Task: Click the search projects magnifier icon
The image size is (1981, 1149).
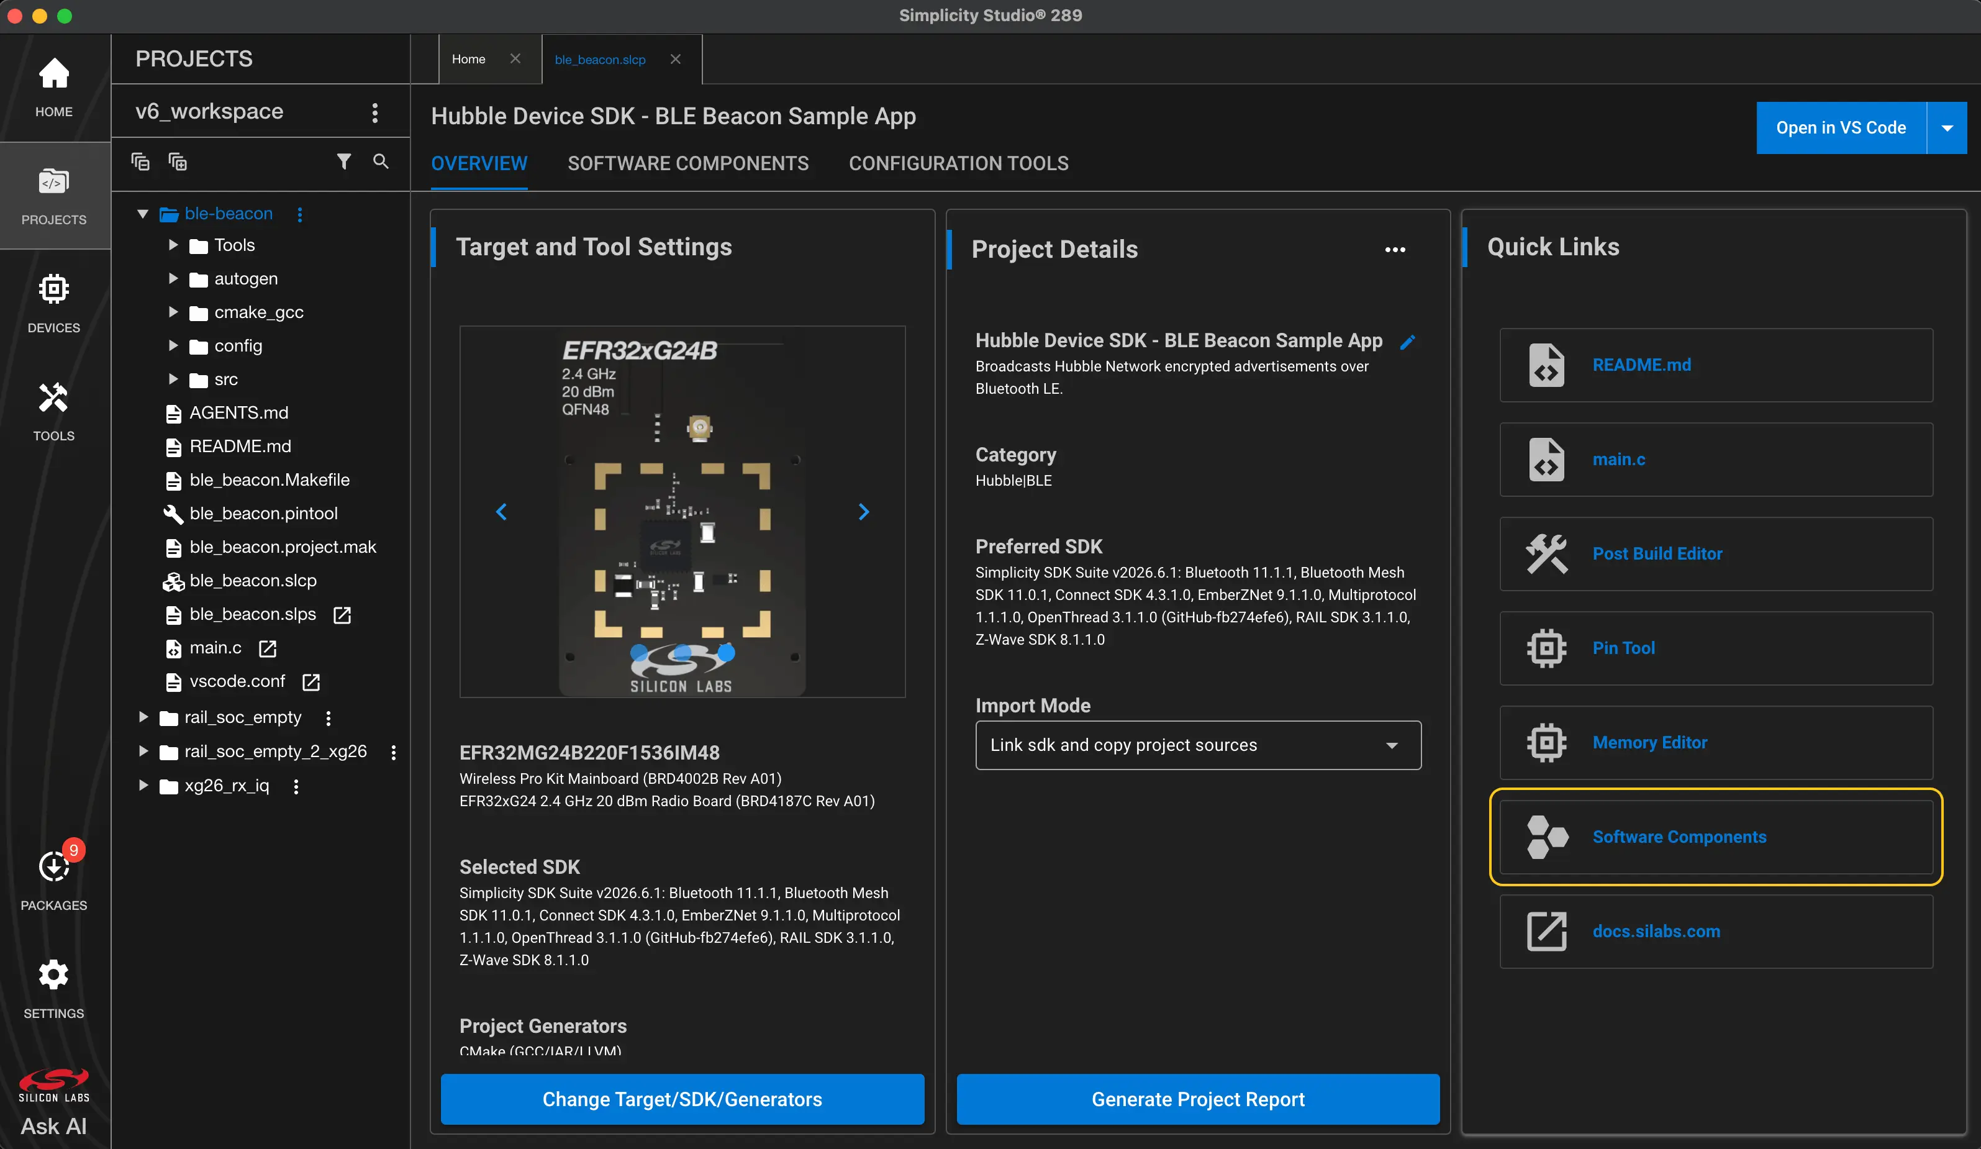Action: 381,161
